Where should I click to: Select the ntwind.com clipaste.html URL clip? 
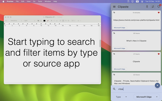tap(136, 20)
